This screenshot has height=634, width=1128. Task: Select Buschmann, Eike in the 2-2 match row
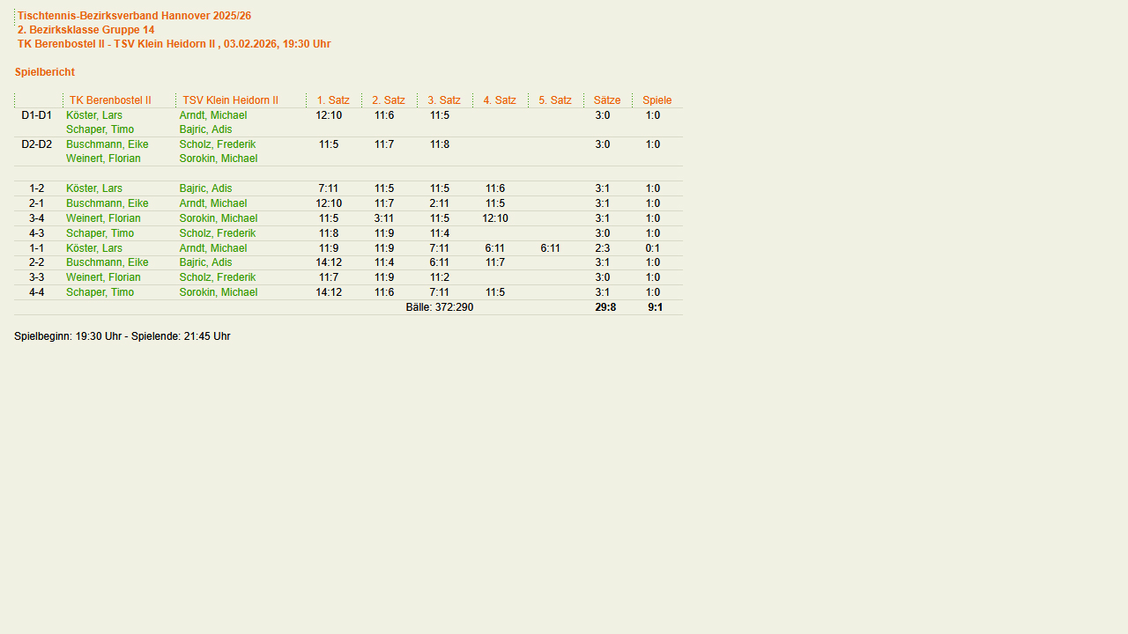click(107, 262)
